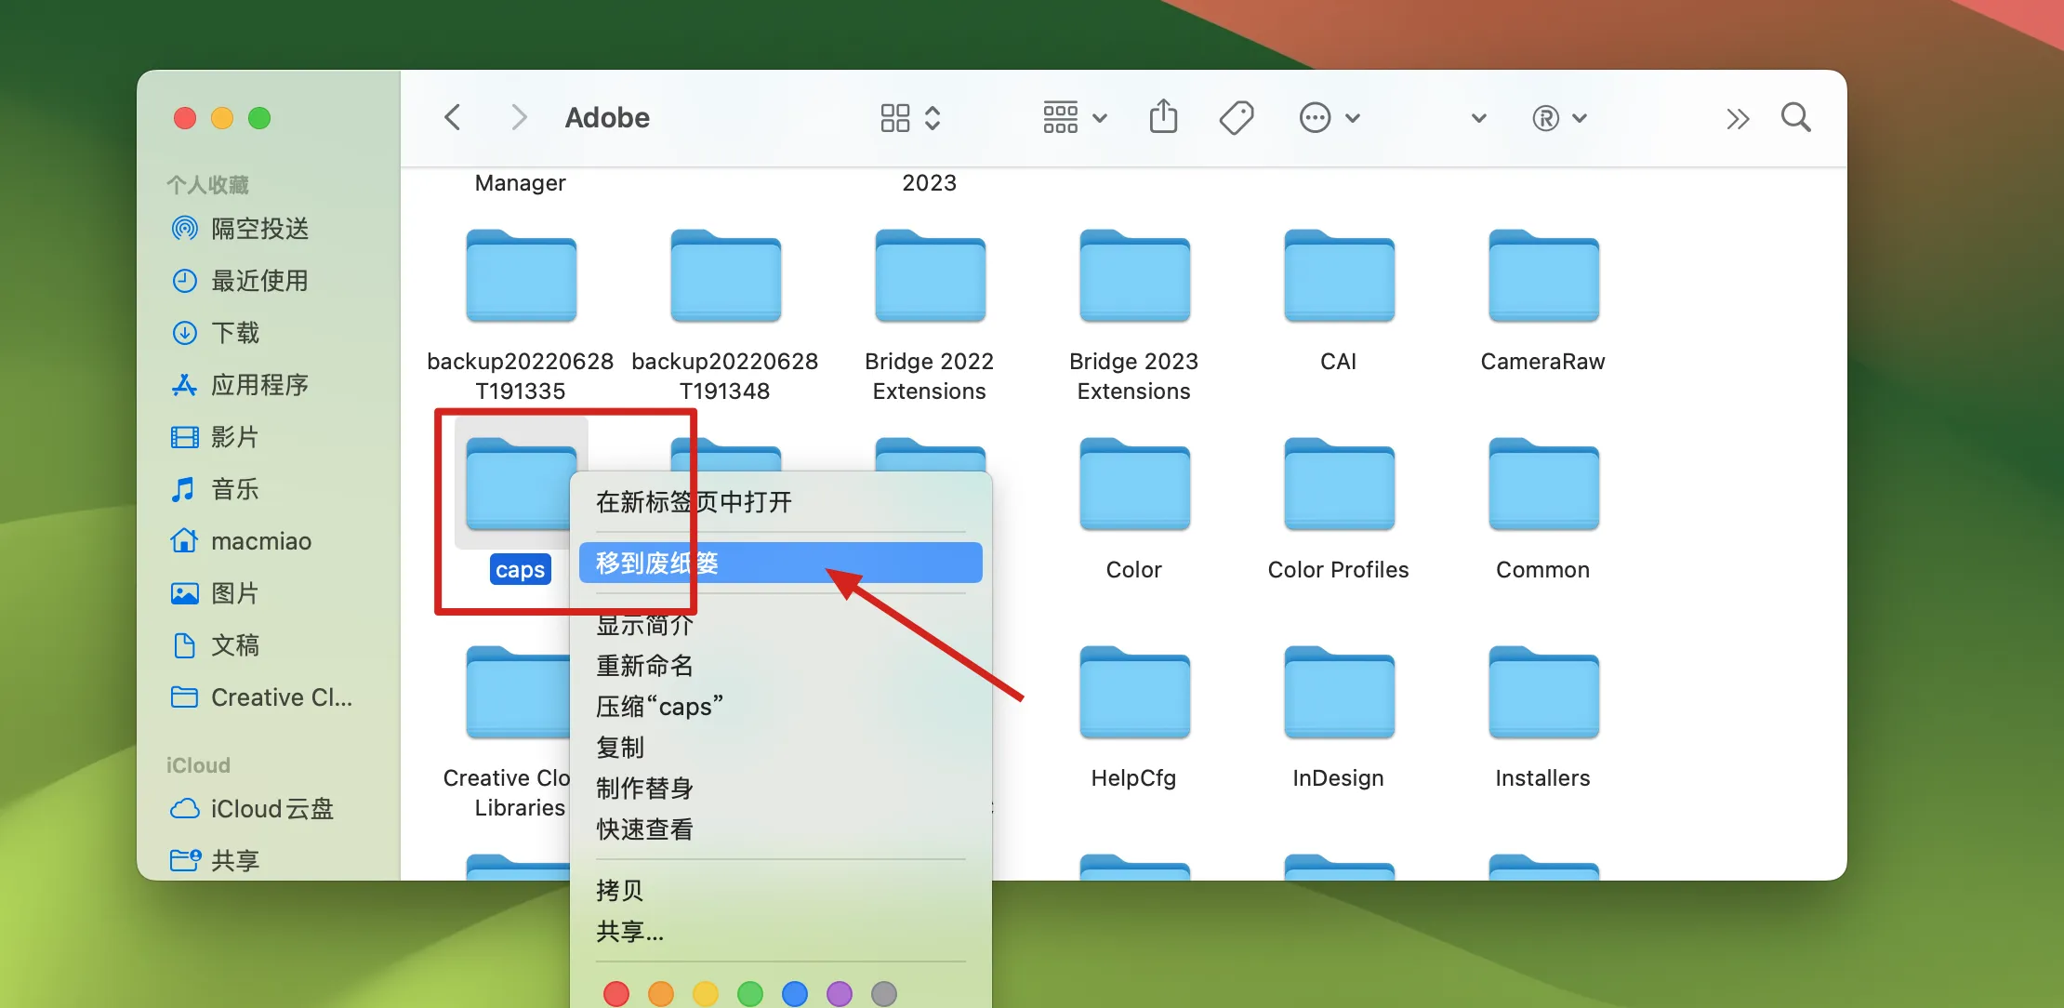Click the caps folder name label

521,569
